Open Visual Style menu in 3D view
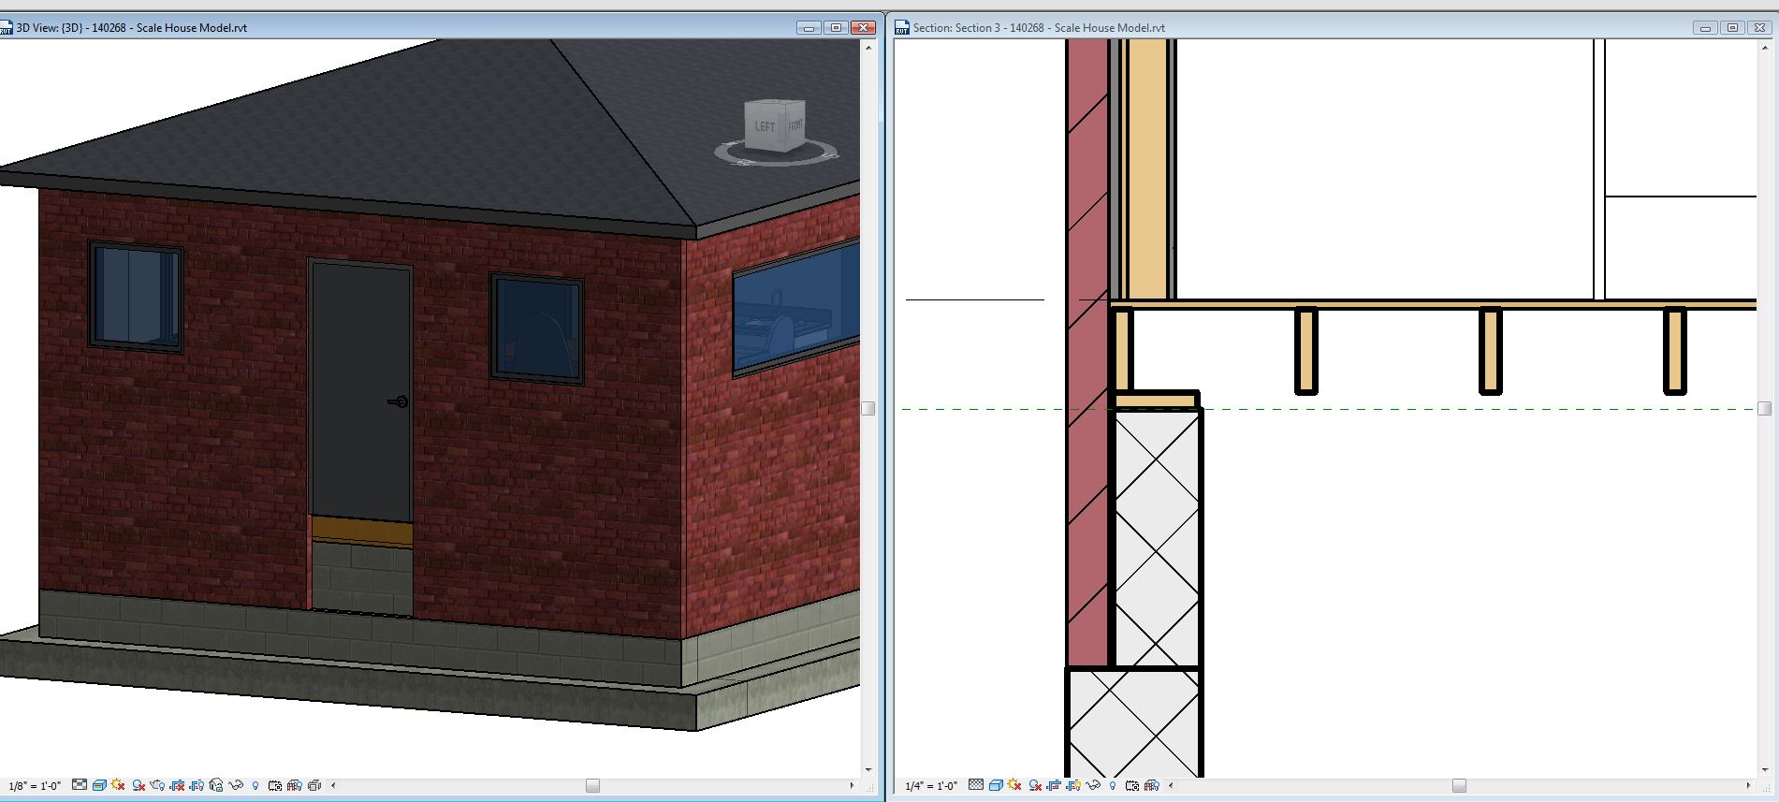This screenshot has height=802, width=1779. [98, 785]
